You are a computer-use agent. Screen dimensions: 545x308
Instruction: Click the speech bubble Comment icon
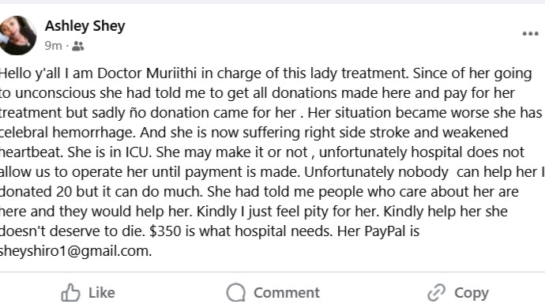coord(236,292)
